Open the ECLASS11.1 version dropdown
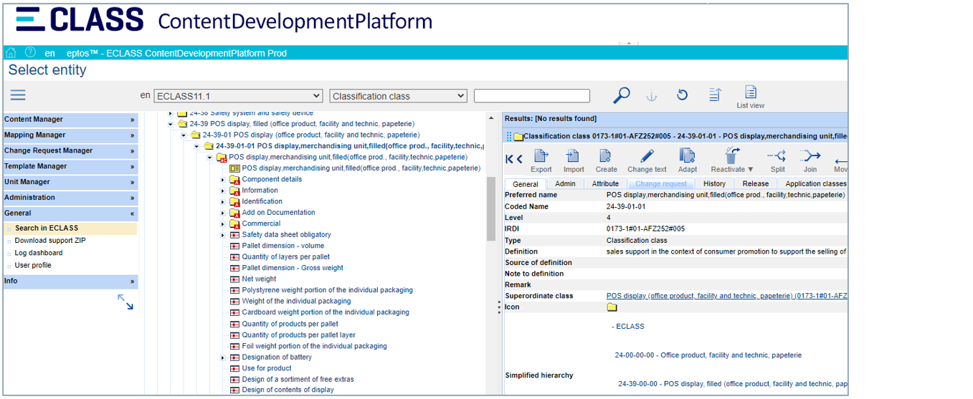 238,96
